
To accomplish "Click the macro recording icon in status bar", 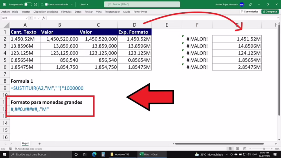I will coord(10,149).
